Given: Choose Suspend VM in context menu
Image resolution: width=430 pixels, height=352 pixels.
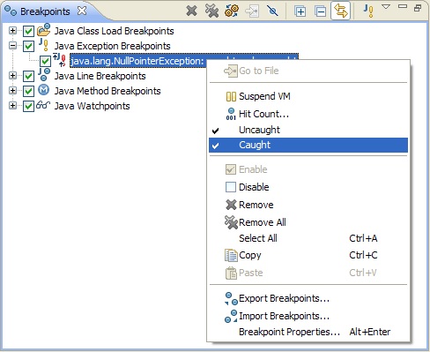Looking at the screenshot, I should pos(308,96).
